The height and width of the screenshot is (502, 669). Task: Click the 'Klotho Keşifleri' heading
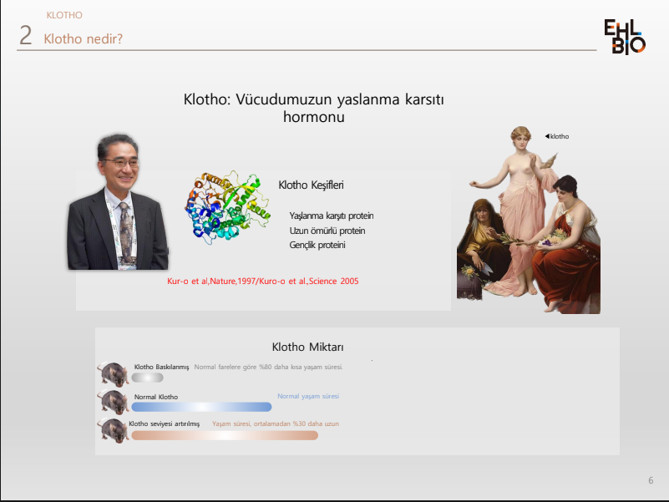(x=311, y=185)
